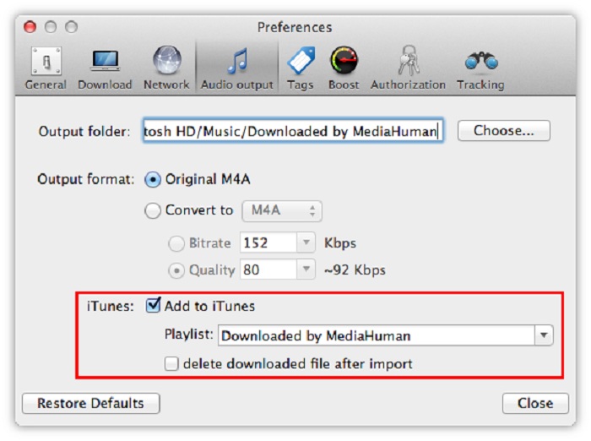Uncheck the Add to iTunes checkbox
The image size is (591, 441).
pos(154,306)
